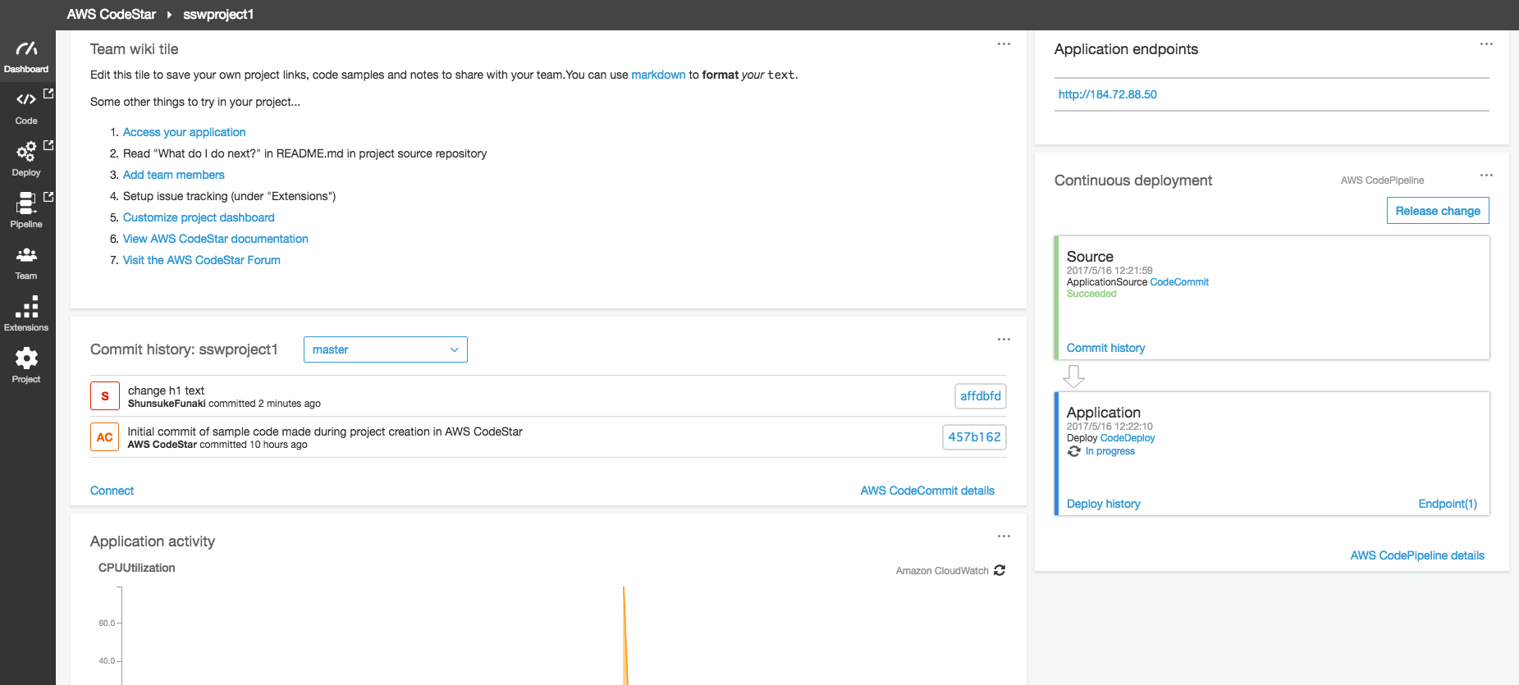
Task: Open the Team icon in sidebar
Action: (x=26, y=255)
